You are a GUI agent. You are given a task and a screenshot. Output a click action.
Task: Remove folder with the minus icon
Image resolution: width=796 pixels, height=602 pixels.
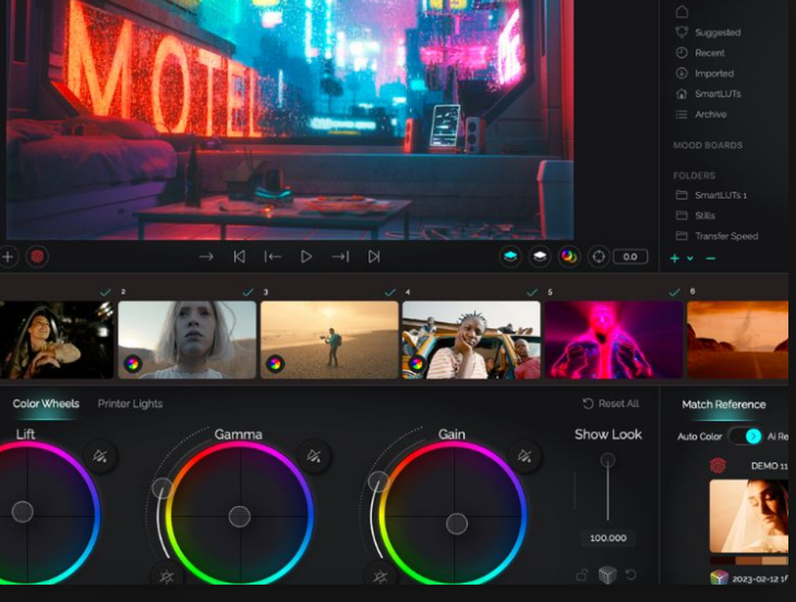click(711, 259)
